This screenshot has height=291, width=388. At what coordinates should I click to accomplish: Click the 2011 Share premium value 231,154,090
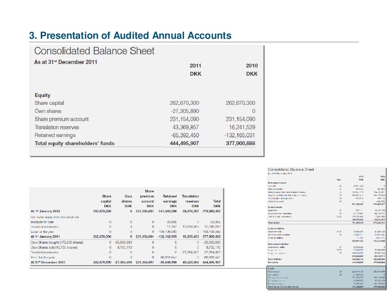point(184,119)
